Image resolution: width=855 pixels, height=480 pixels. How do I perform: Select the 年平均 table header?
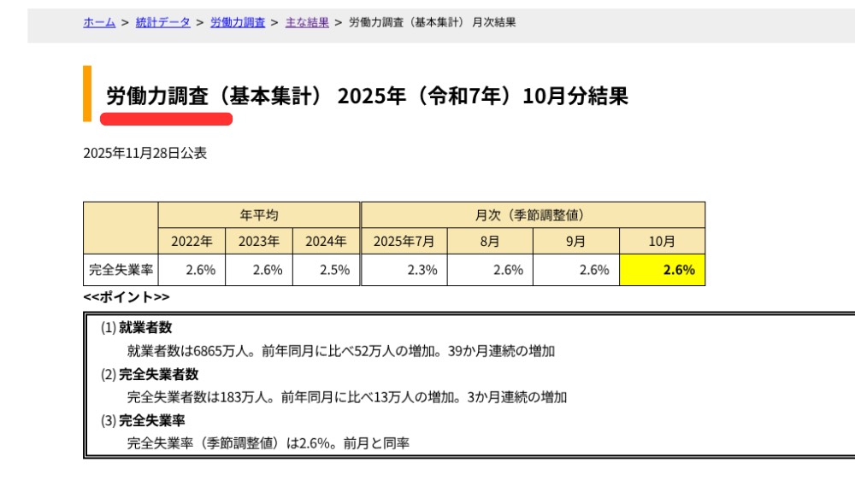[259, 215]
